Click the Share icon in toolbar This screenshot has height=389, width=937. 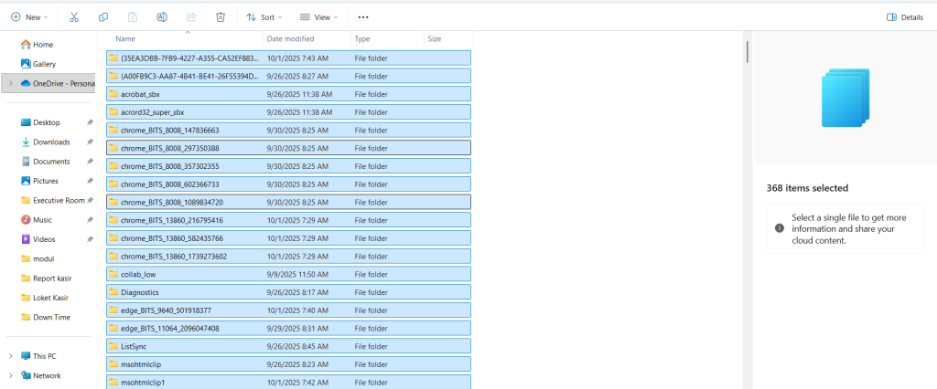coord(191,16)
